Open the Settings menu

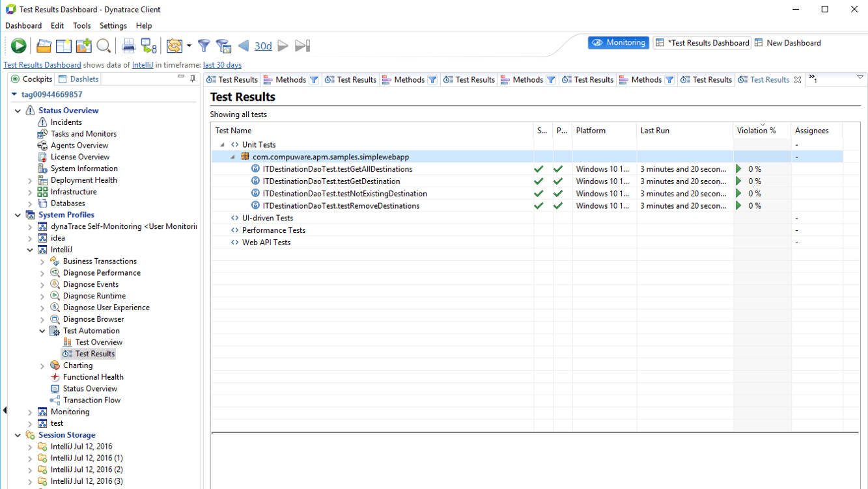click(113, 25)
